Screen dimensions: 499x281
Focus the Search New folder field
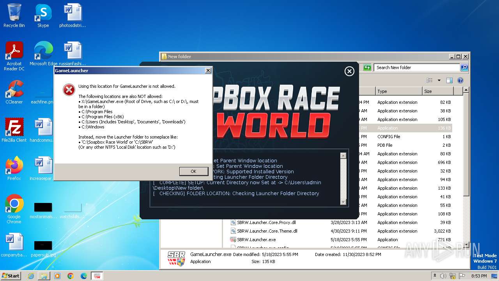(416, 68)
